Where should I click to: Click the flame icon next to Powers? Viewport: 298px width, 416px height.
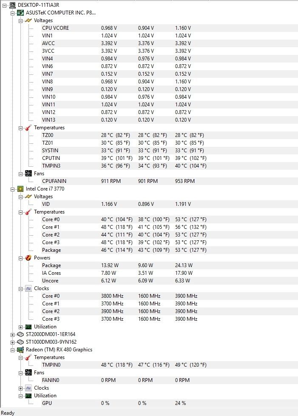tap(28, 258)
